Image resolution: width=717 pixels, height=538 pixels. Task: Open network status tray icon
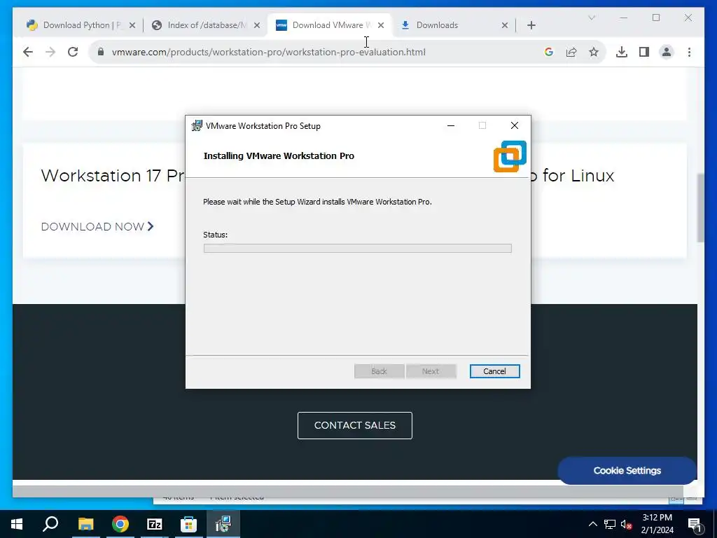click(610, 524)
